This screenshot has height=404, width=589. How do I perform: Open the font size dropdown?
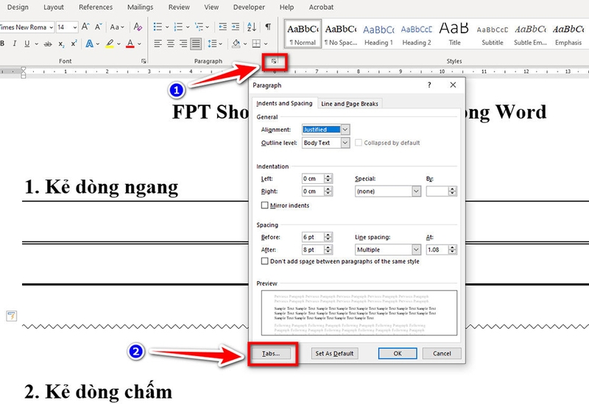point(75,27)
